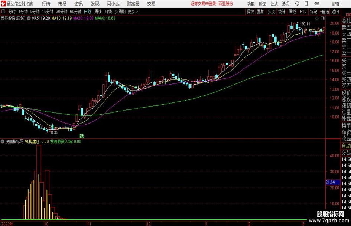The image size is (351, 226).
Task: Click the 多股 multi-stock button
Action: click(271, 12)
